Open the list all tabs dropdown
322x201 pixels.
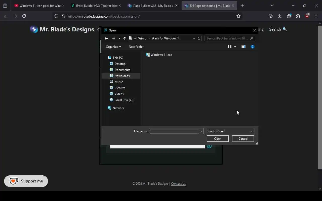pos(272,6)
